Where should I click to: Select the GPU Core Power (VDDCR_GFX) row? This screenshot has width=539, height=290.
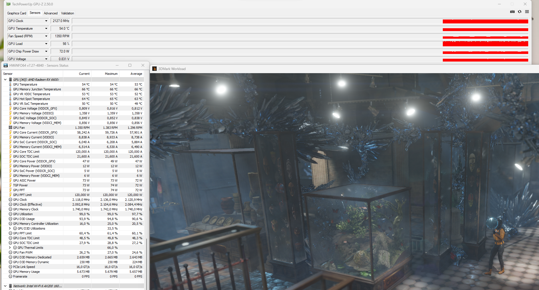(x=73, y=161)
